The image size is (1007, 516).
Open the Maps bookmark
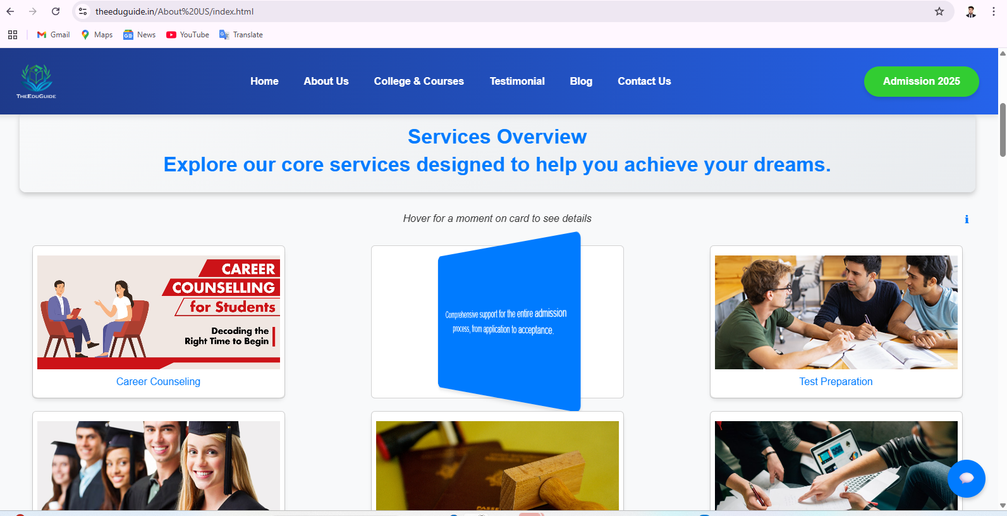tap(97, 35)
